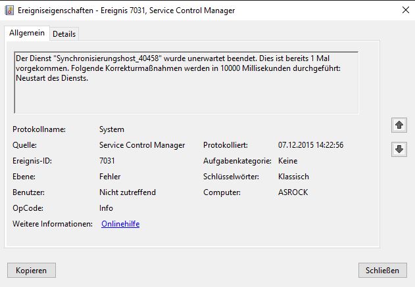Click the event ID value 7031
Viewport: 415px width, 287px height.
click(x=107, y=161)
